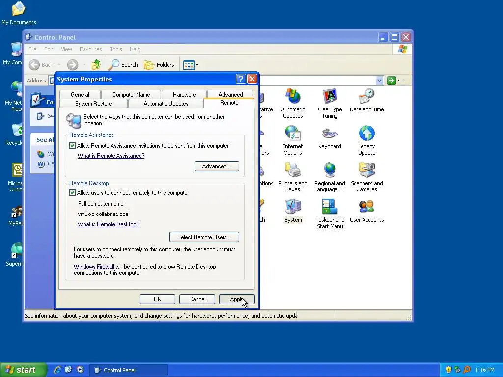Expand the Address bar dropdown arrow
The height and width of the screenshot is (377, 503).
pyautogui.click(x=380, y=81)
